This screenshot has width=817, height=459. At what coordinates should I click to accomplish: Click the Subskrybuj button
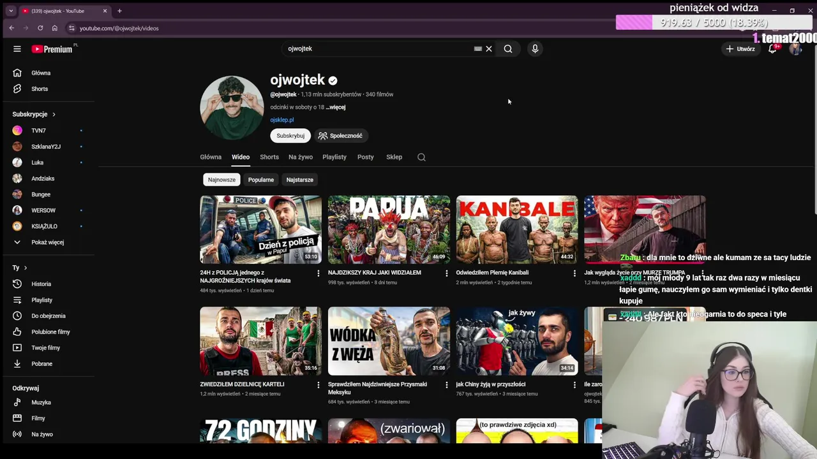coord(290,135)
